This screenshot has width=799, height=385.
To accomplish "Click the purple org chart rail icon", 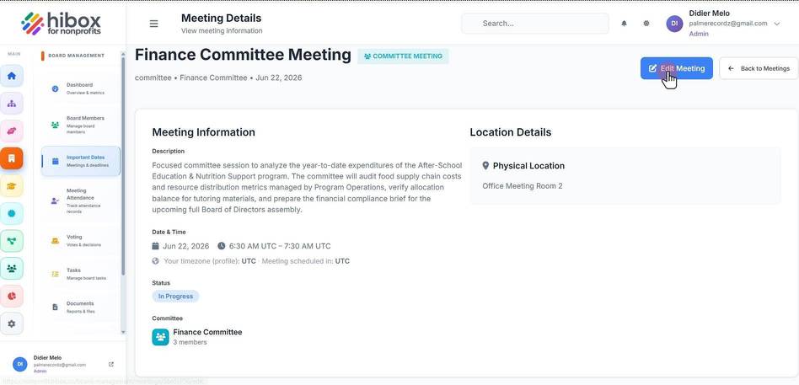I will tap(12, 104).
